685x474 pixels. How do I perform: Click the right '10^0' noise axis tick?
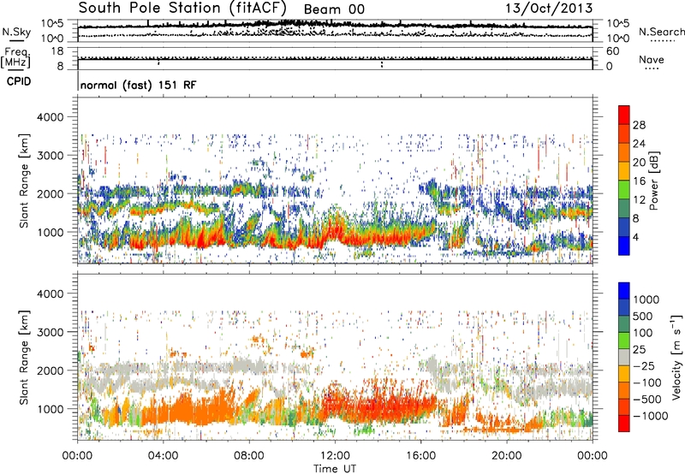pyautogui.click(x=617, y=38)
